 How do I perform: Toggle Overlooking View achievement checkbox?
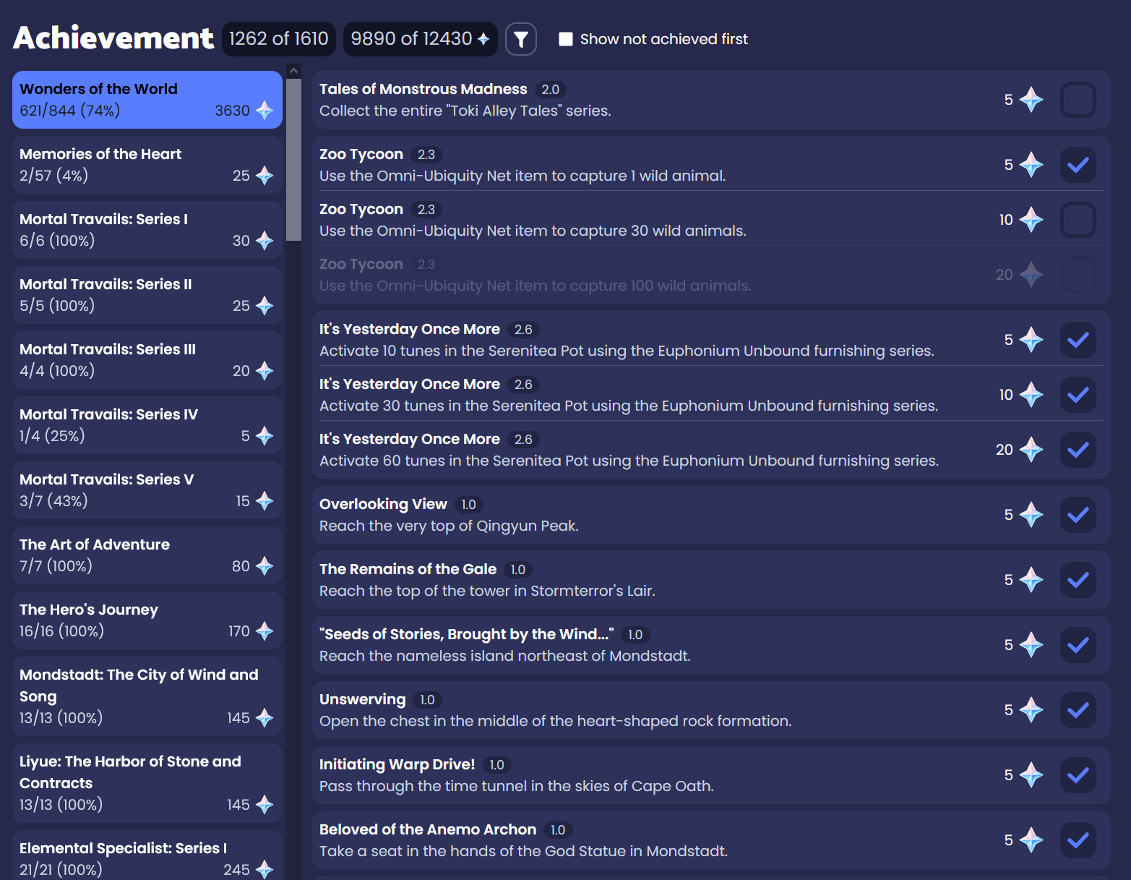[x=1078, y=515]
